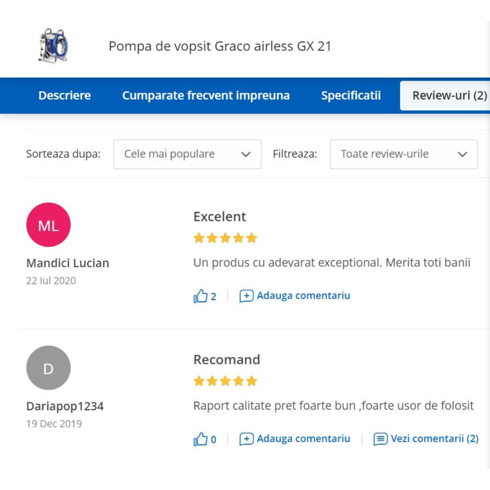Open the Cumparate frecvent impreuna tab

pyautogui.click(x=206, y=96)
